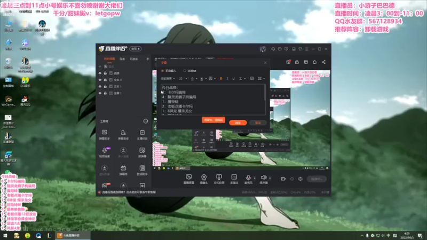Add a 摄像头 camera source

[204, 179]
